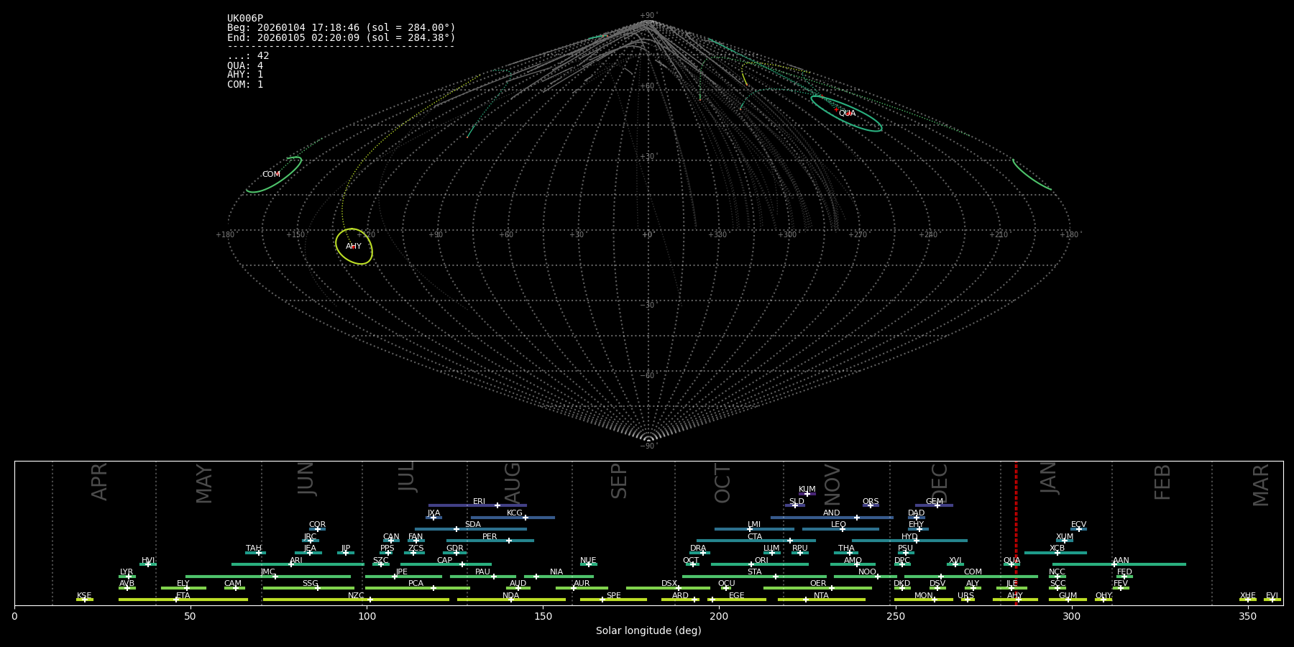Screen dimensions: 1294x647
Task: Click the GEM shower peak marker
Action: [x=937, y=505]
